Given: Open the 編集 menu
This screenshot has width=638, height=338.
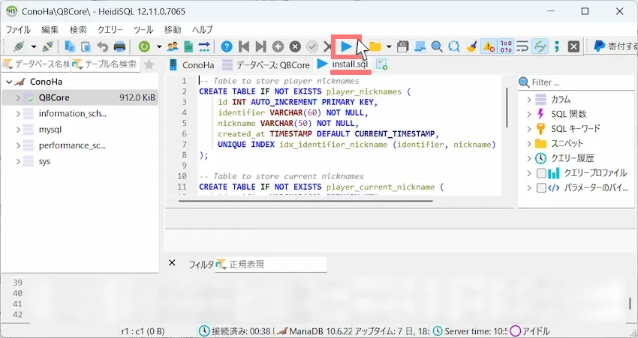Looking at the screenshot, I should tap(50, 30).
